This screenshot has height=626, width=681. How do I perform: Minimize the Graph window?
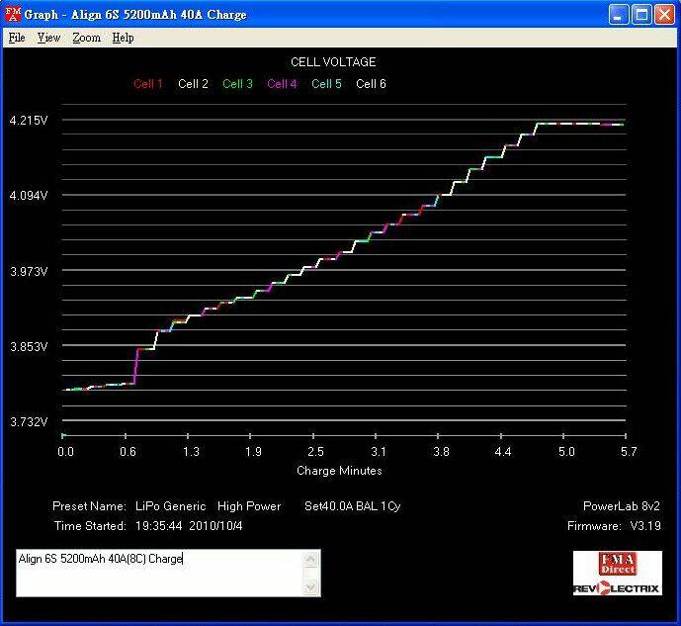tap(618, 15)
